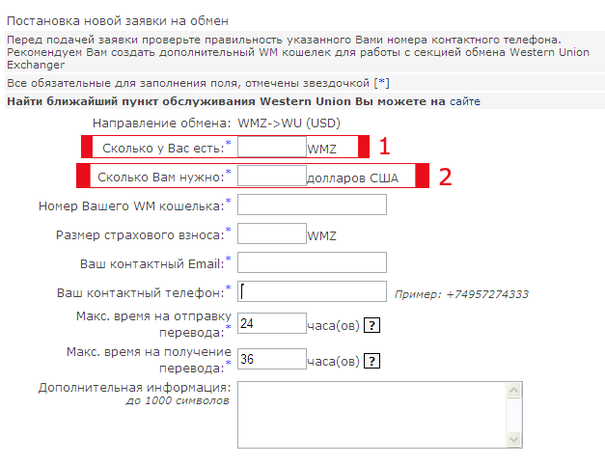
Task: Open help icon for max send time
Action: 371,325
